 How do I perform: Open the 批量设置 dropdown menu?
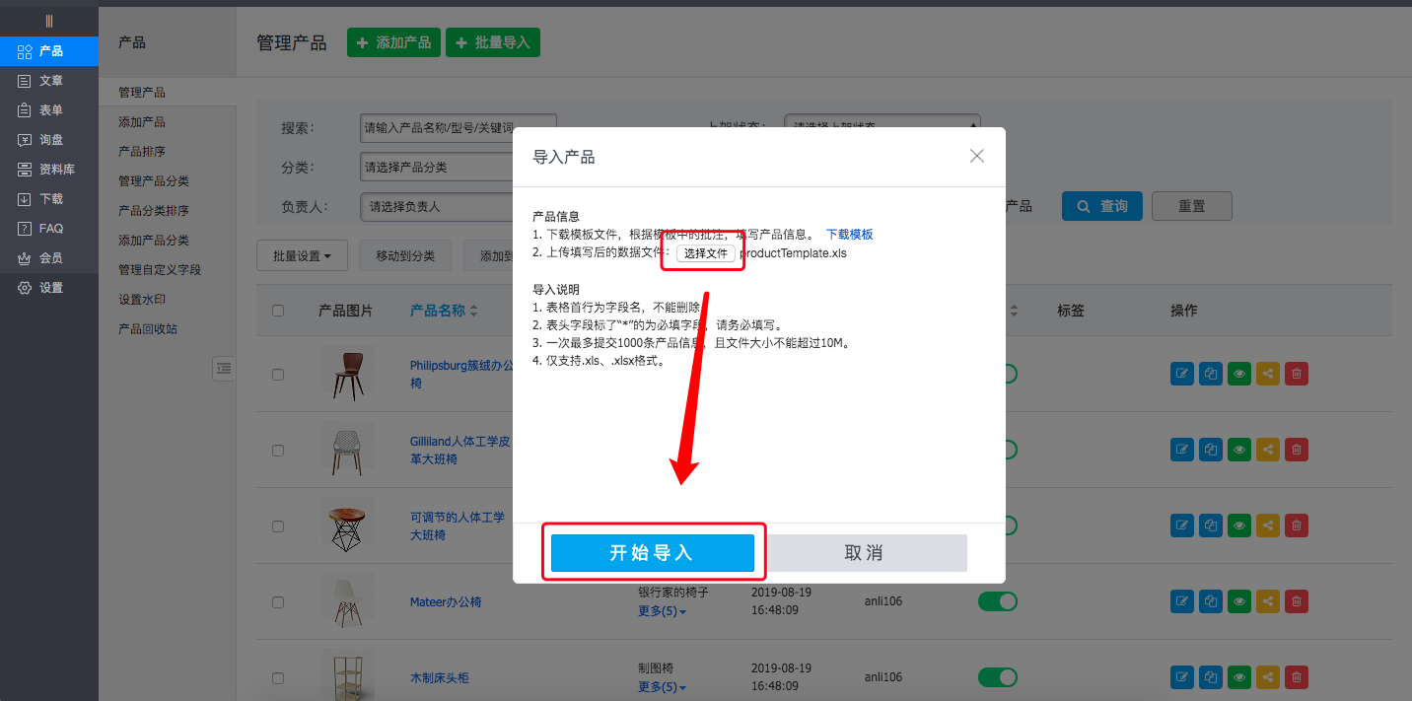click(x=302, y=254)
